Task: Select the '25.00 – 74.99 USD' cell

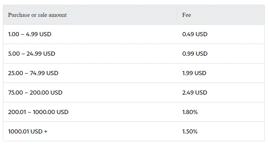Action: [90, 73]
